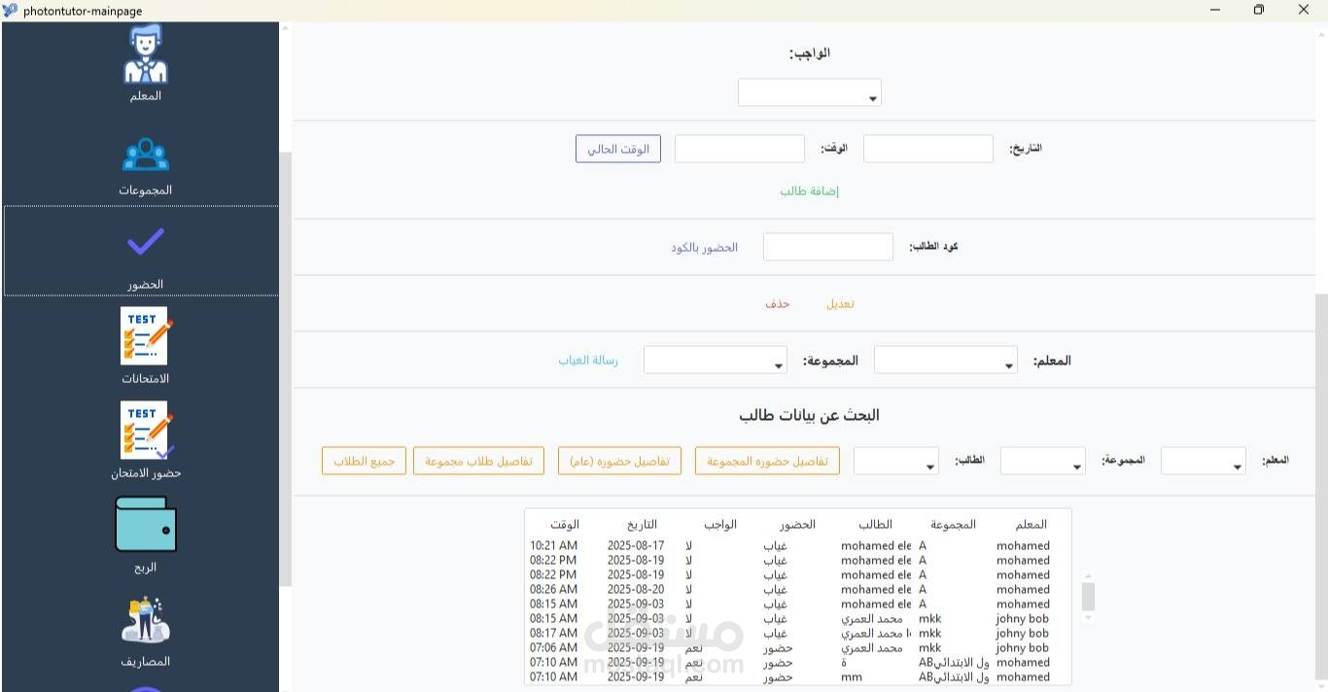The width and height of the screenshot is (1328, 692).
Task: Click the إضافة طالب add student link
Action: (809, 191)
